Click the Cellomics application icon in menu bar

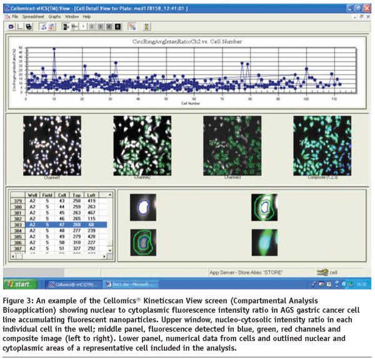click(8, 17)
